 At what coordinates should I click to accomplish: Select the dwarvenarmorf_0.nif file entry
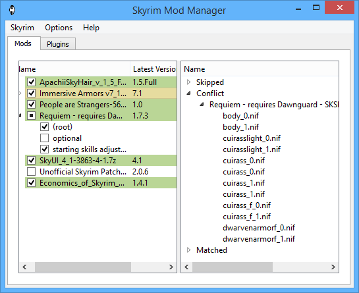[x=259, y=228]
